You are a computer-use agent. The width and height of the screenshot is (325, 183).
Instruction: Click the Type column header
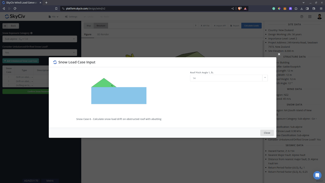(x=24, y=70)
